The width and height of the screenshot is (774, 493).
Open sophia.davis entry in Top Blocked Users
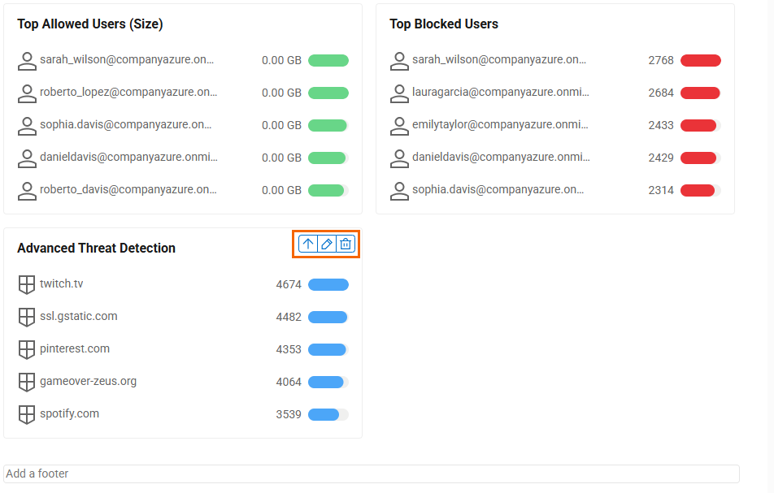point(498,189)
